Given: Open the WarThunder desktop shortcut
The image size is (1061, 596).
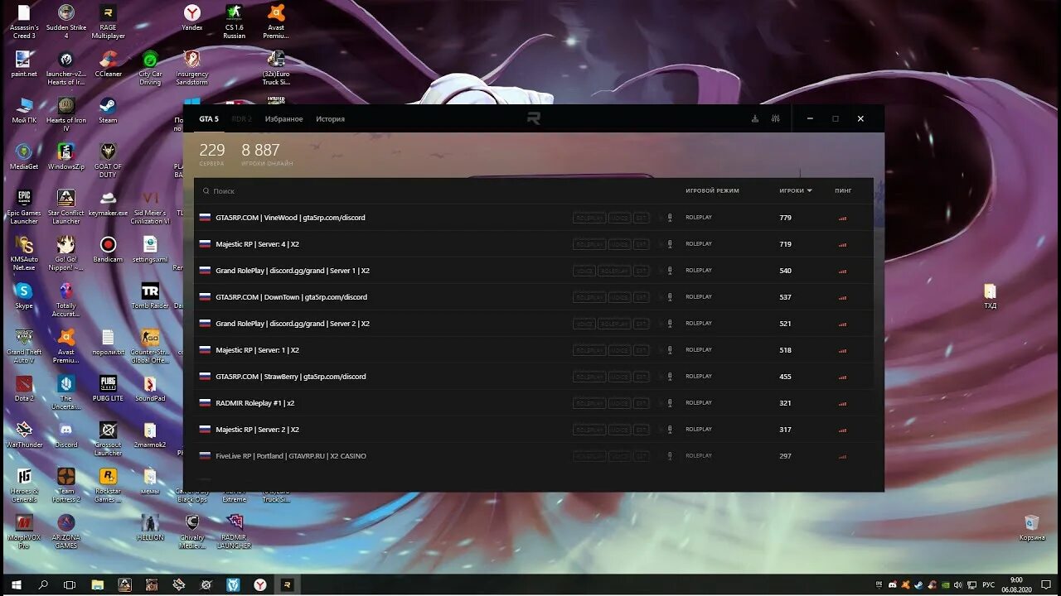Looking at the screenshot, I should [x=24, y=434].
